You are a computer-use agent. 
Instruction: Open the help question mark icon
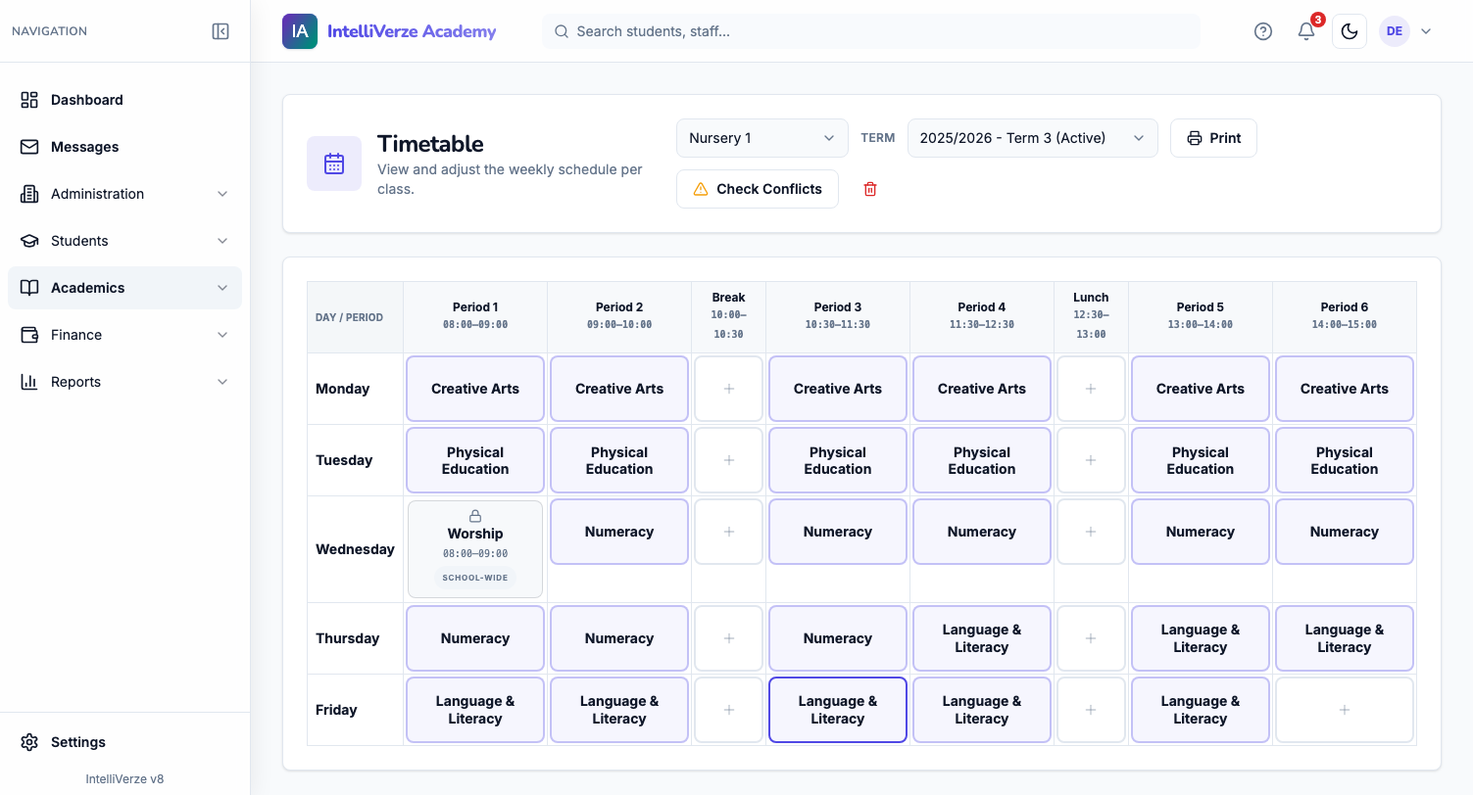coord(1263,31)
